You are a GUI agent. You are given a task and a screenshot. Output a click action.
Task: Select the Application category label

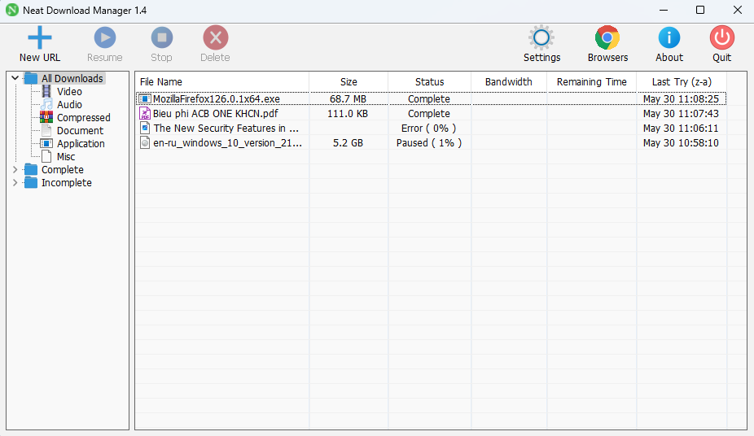[x=81, y=143]
